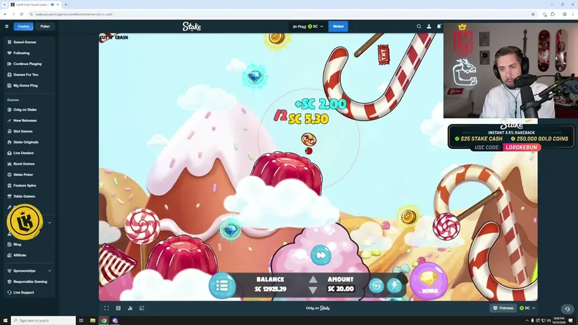Switch to the Poker tab
Screen dimensions: 578x325
[45, 26]
